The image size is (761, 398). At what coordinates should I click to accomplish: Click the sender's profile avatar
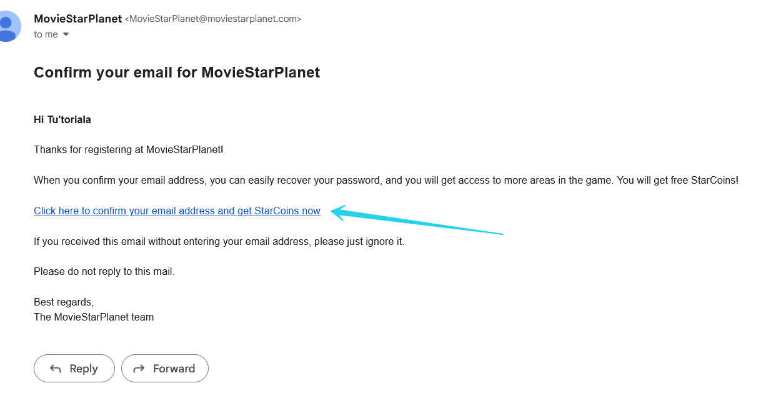9,26
